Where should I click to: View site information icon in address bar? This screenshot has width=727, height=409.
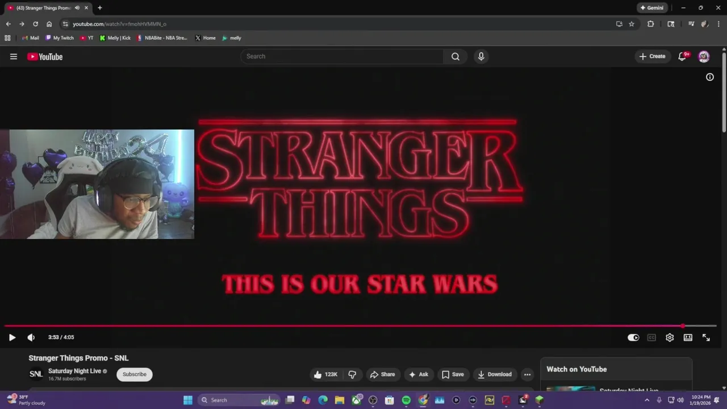(65, 24)
